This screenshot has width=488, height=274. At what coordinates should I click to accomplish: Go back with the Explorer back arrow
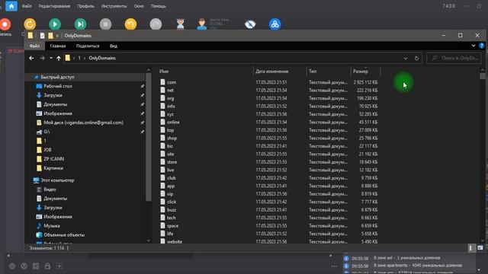tap(31, 58)
